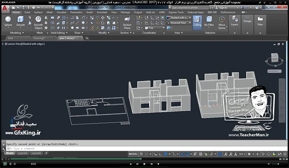Adjust the KMPlayer volume slider
Viewport: 289px width, 168px height.
pyautogui.click(x=278, y=164)
